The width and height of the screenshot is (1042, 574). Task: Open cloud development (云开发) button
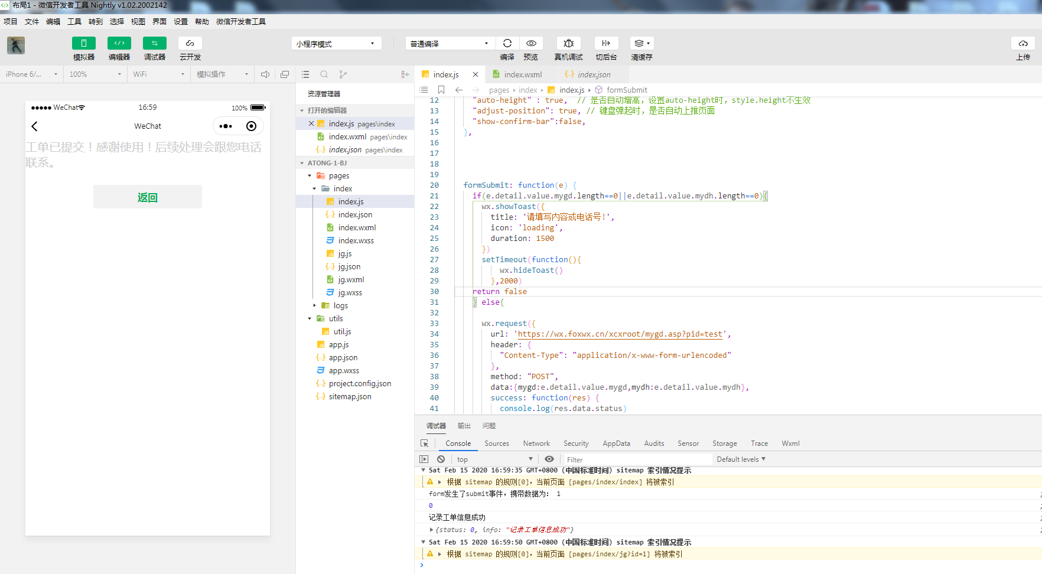[x=190, y=43]
